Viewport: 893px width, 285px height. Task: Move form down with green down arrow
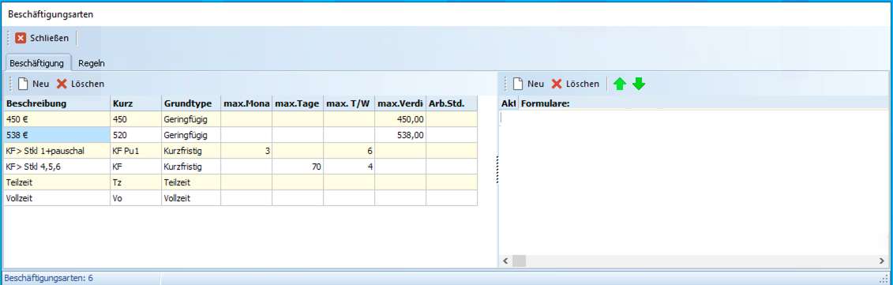click(639, 84)
